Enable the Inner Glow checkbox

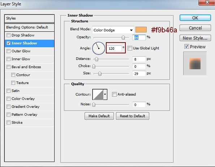pyautogui.click(x=9, y=59)
